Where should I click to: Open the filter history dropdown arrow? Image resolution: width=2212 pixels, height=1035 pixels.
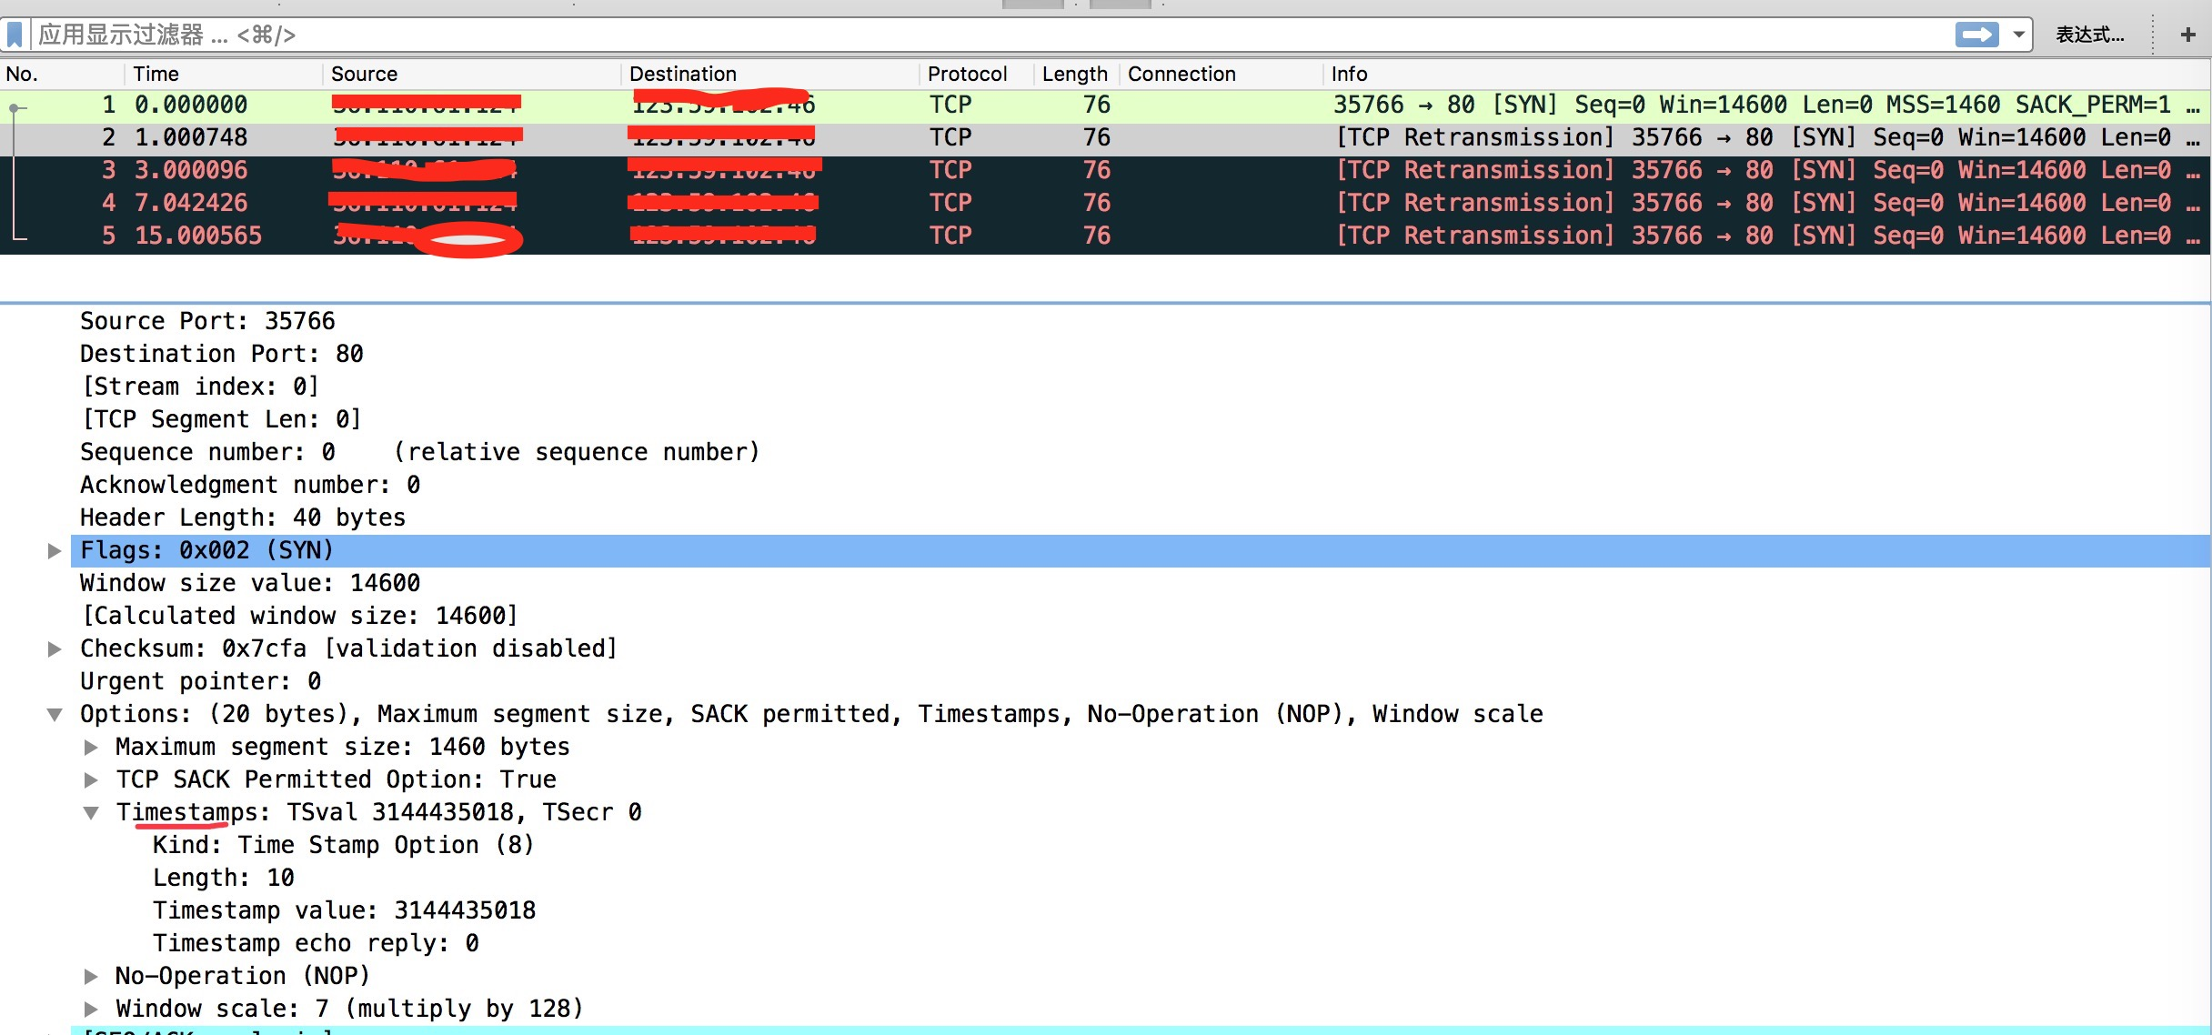[2018, 35]
